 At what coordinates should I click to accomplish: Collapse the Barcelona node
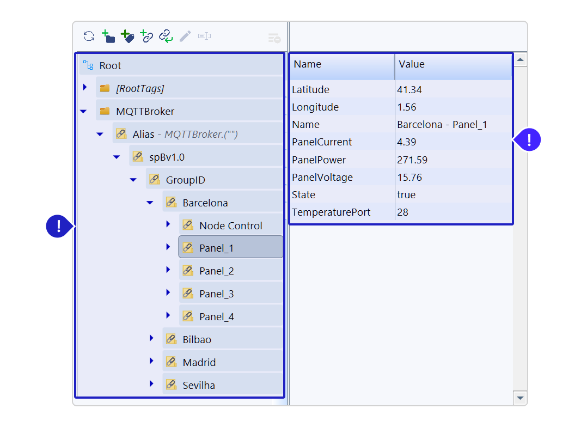[x=150, y=203]
